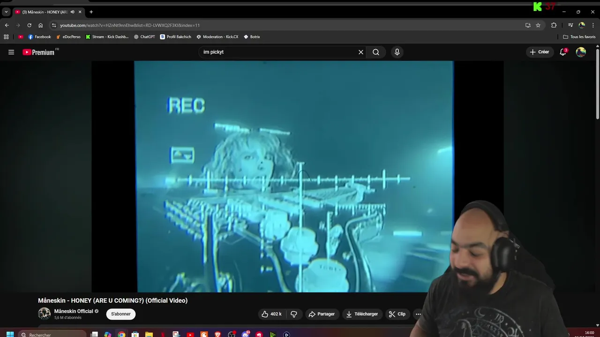Like the video with thumbs-up 402 k
The width and height of the screenshot is (600, 337).
272,314
